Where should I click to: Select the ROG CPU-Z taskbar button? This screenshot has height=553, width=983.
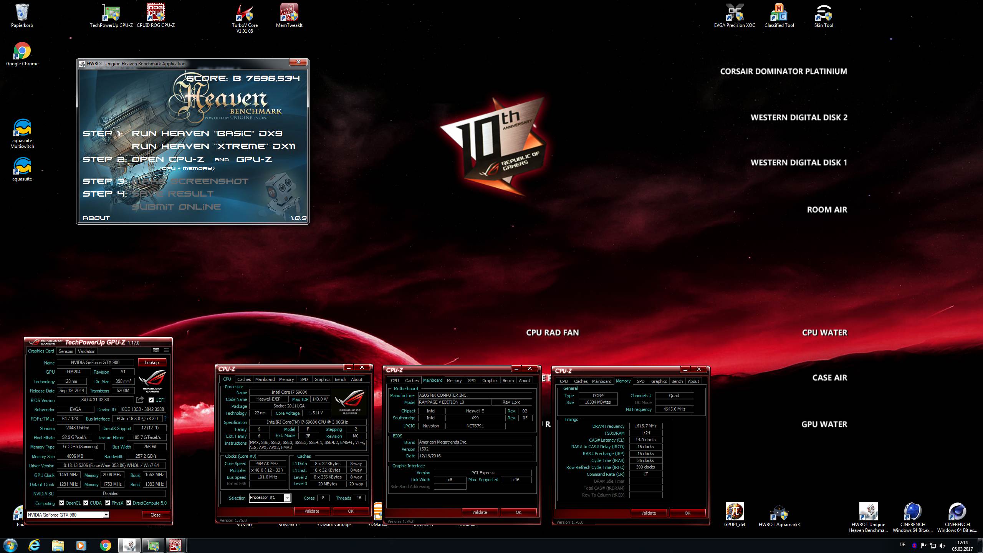click(x=176, y=545)
